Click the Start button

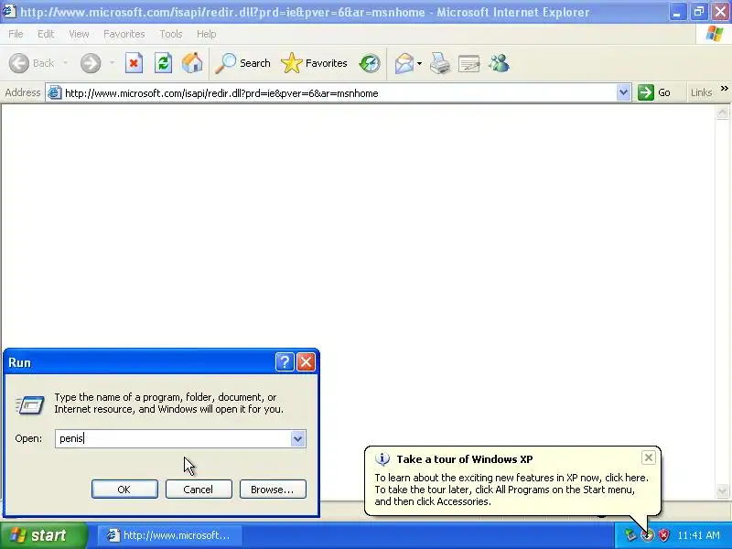pyautogui.click(x=43, y=535)
